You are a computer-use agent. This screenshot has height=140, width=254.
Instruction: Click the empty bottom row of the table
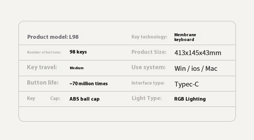pyautogui.click(x=127, y=114)
